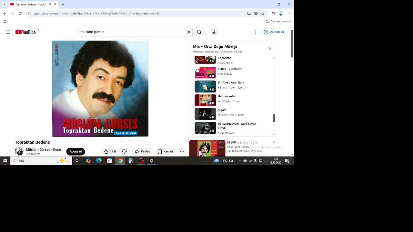Open the YouTube hamburger guide menu
413x232 pixels.
coord(8,32)
